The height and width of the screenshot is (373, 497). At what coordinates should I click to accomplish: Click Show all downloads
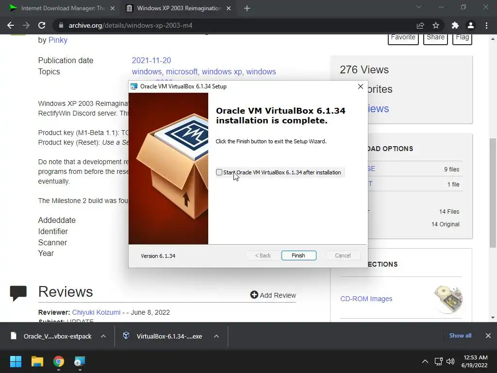(460, 336)
